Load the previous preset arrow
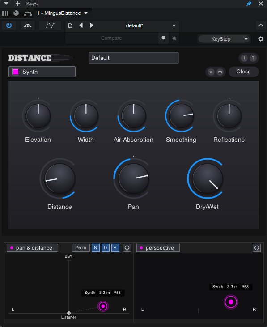The image size is (267, 327). coord(81,25)
